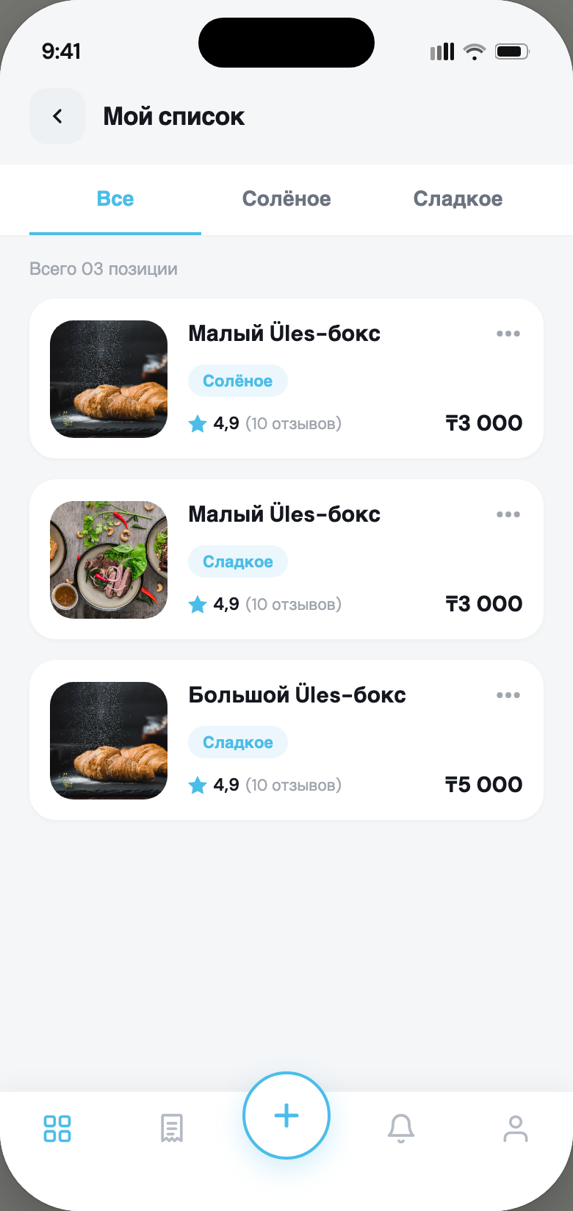The height and width of the screenshot is (1211, 573).
Task: Tap the back arrow button
Action: 57,116
